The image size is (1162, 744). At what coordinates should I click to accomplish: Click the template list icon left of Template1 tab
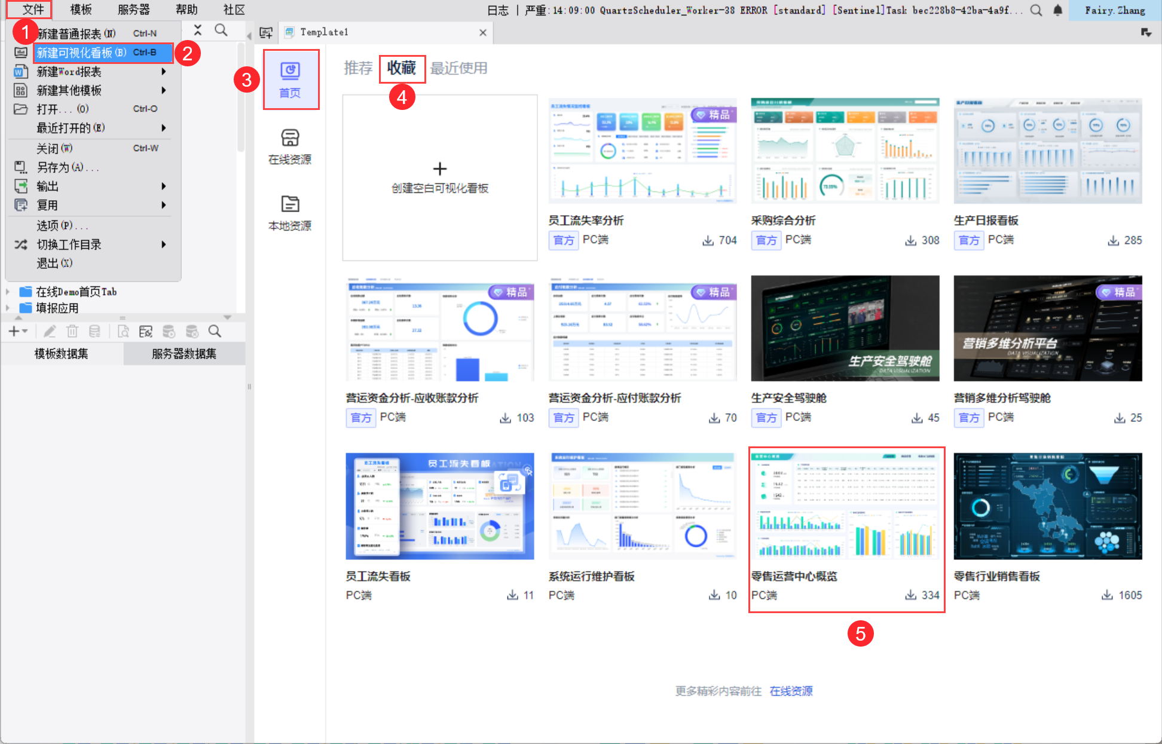click(x=266, y=32)
